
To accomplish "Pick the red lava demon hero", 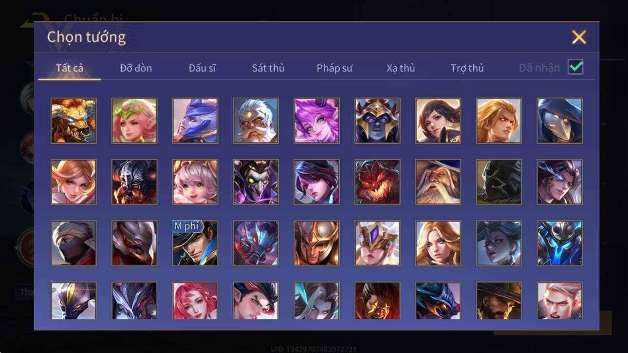I will tap(377, 182).
